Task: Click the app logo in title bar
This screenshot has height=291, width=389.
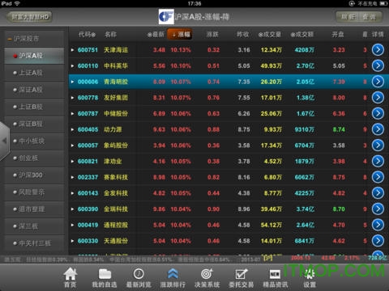Action: [x=166, y=17]
